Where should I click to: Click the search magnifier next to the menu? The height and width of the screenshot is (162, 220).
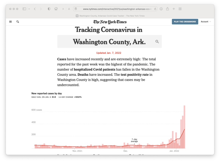point(18,21)
